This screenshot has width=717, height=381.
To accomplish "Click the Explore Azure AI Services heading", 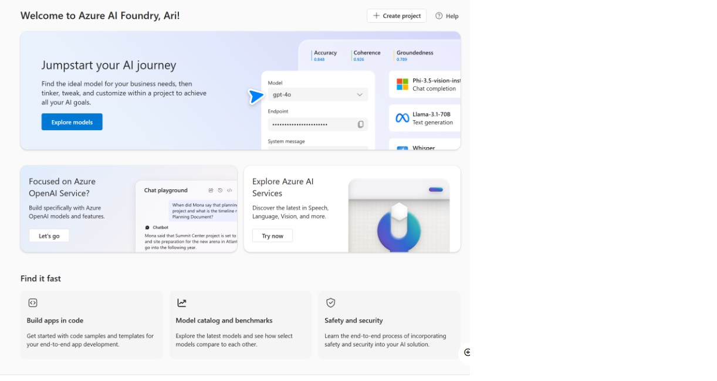I will point(283,188).
